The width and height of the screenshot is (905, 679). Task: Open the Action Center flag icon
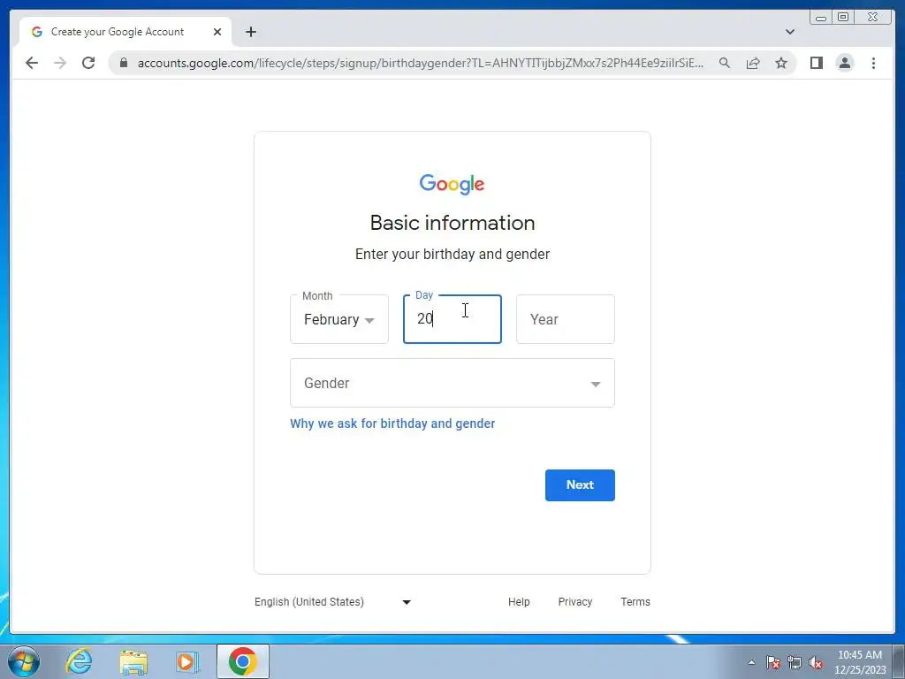[x=773, y=662]
